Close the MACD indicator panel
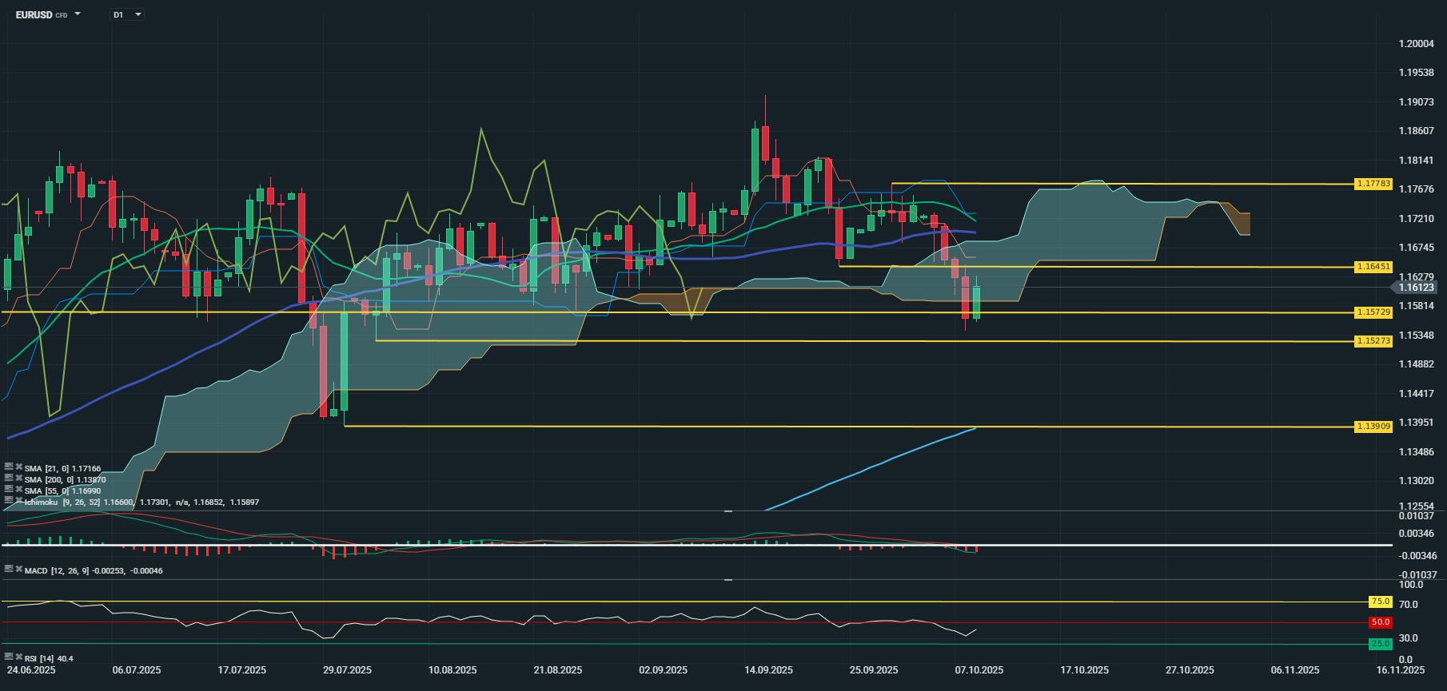The image size is (1447, 691). click(x=18, y=569)
